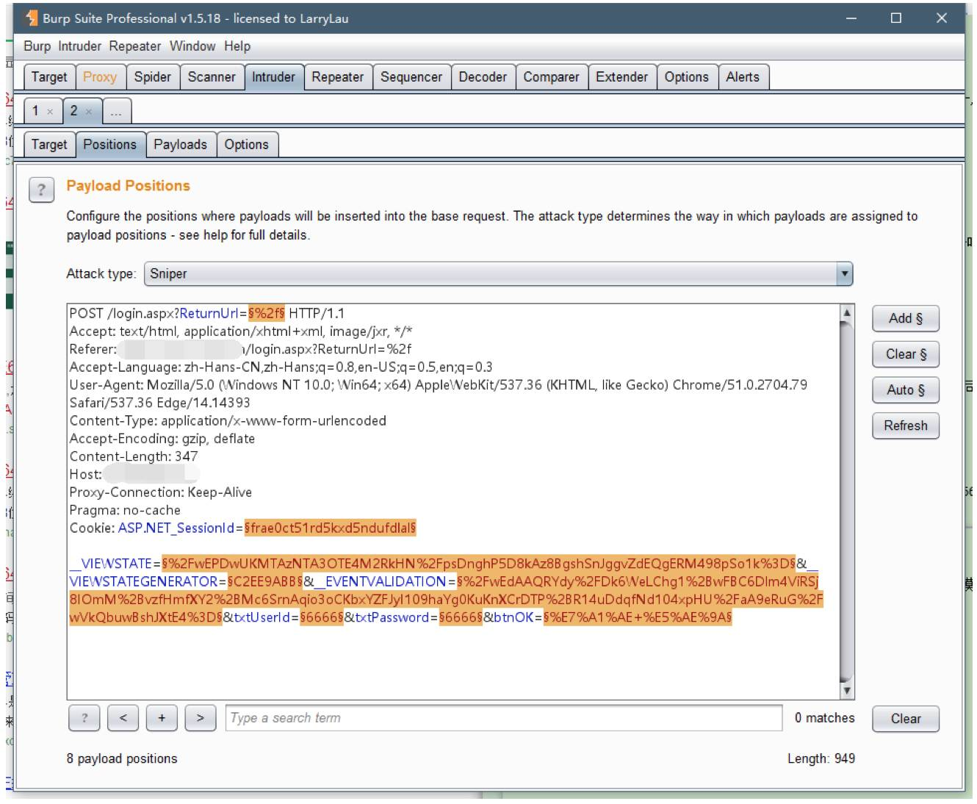Minimize the Burp Suite window

pos(851,18)
